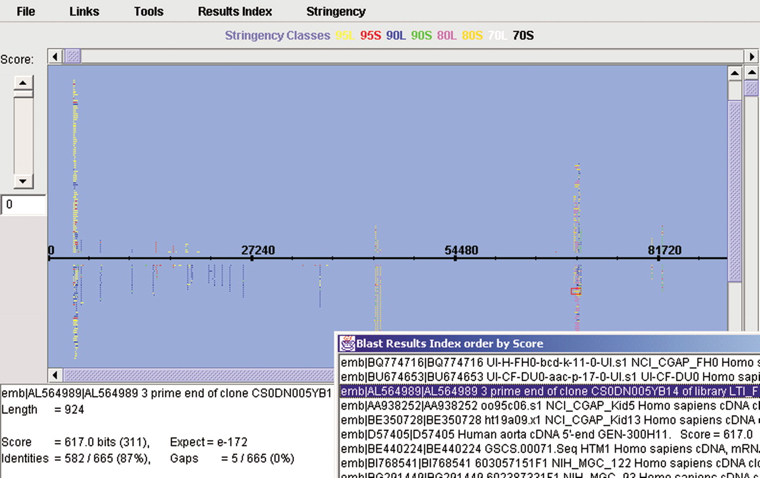Screen dimensions: 760x478
Task: Select the 70S black stringency class label
Action: (x=522, y=36)
